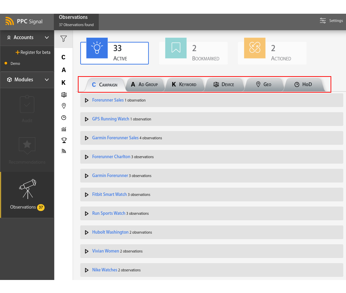This screenshot has height=293, width=346.
Task: Expand the Fitbit Smart Watch row triangle
Action: pos(86,195)
